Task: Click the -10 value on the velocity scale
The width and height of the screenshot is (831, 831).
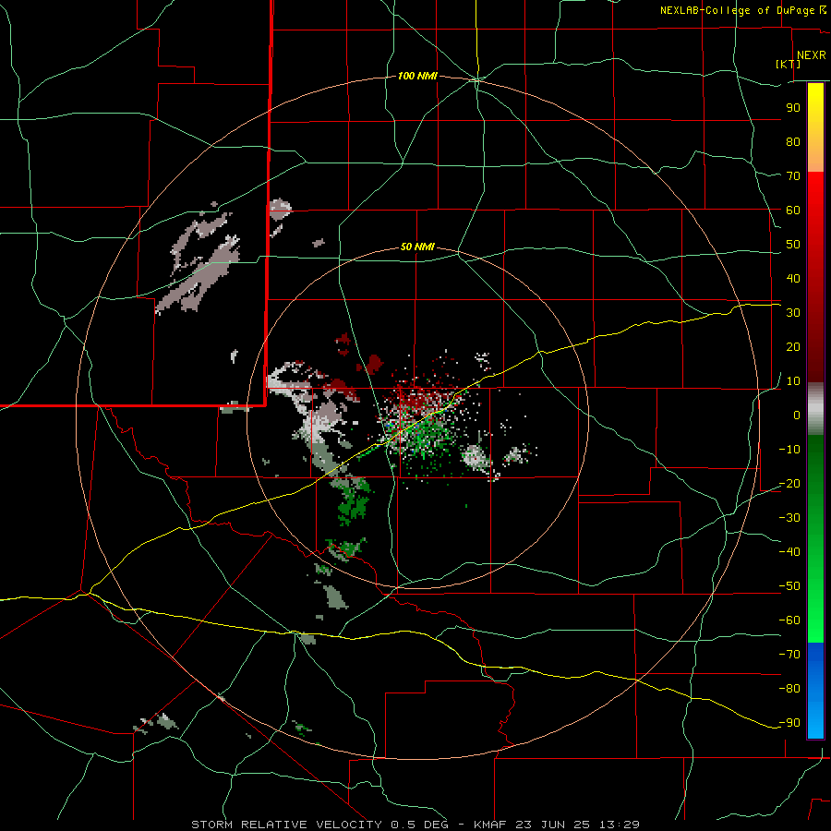Action: [x=789, y=450]
